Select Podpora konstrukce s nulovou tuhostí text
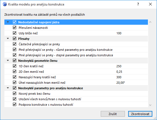The width and height of the screenshot is (157, 120). (46, 105)
